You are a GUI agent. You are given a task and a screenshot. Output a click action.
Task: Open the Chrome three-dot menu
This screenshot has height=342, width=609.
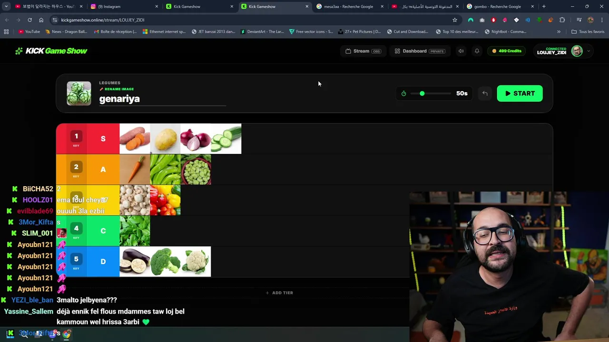(x=602, y=20)
